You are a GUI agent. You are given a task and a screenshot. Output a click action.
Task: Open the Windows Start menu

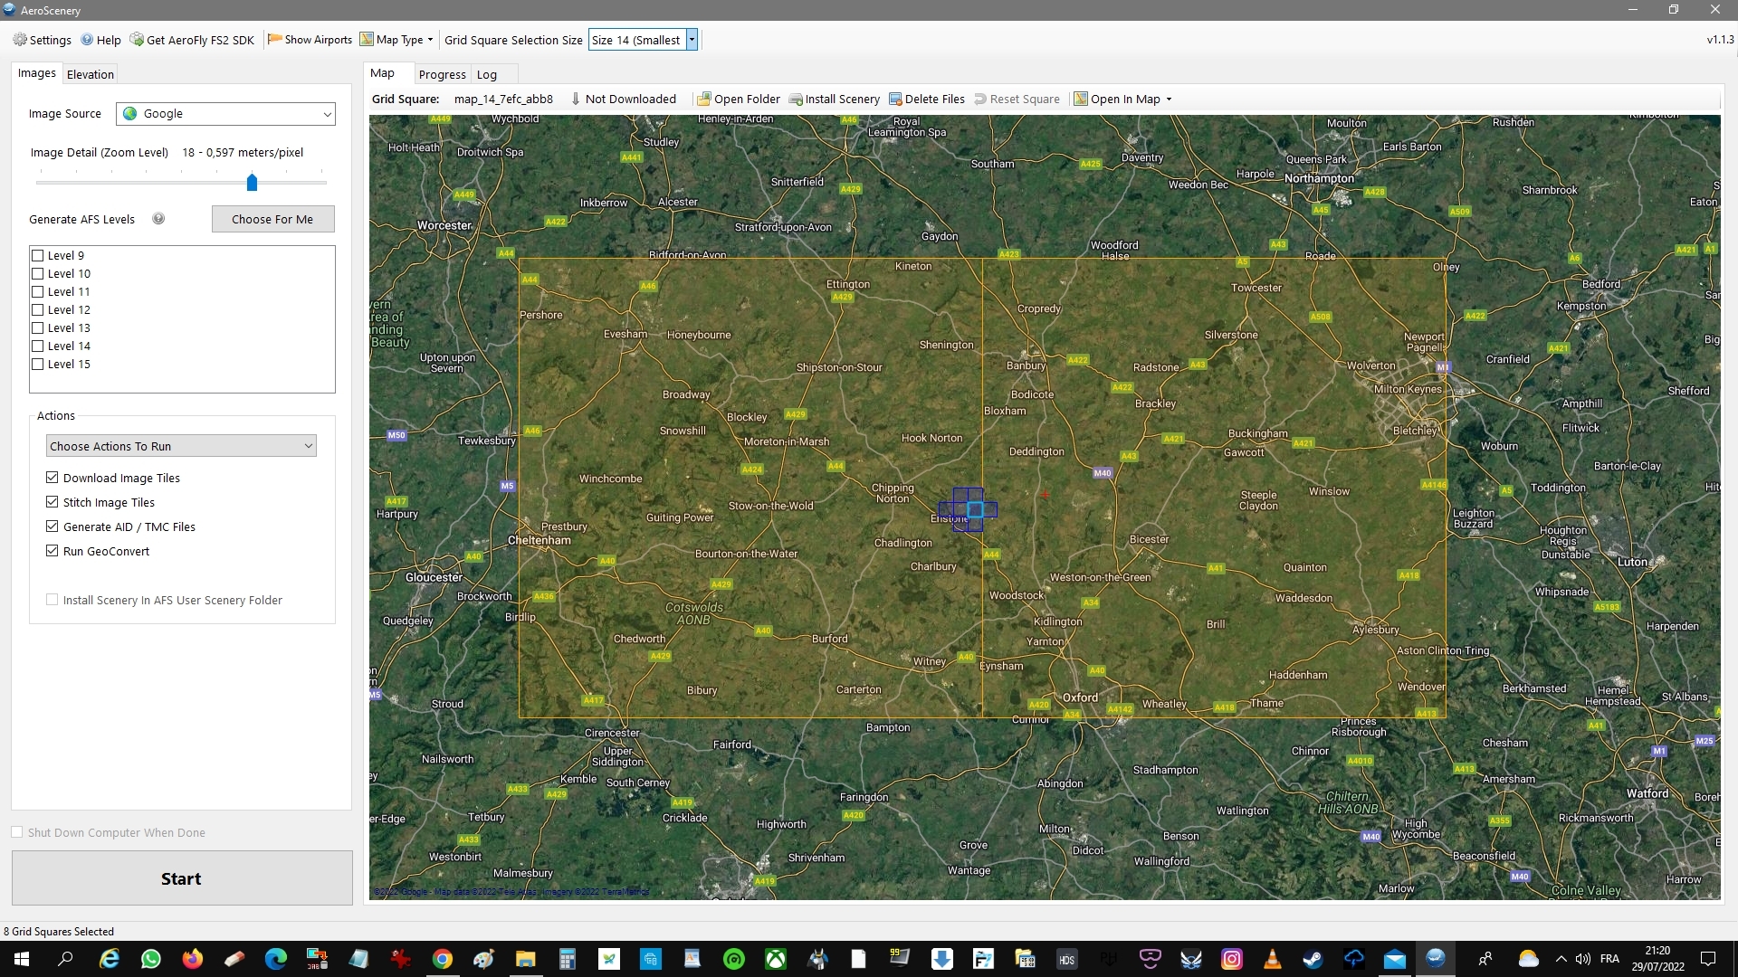point(21,959)
